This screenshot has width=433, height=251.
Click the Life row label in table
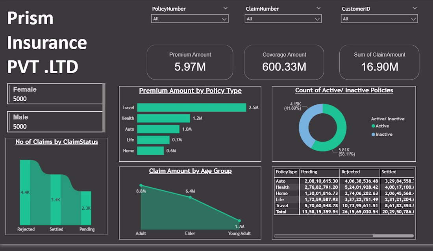[280, 199]
